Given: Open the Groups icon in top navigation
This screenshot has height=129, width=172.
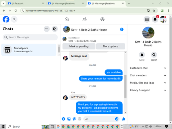Looking at the screenshot, I should pos(103,19).
